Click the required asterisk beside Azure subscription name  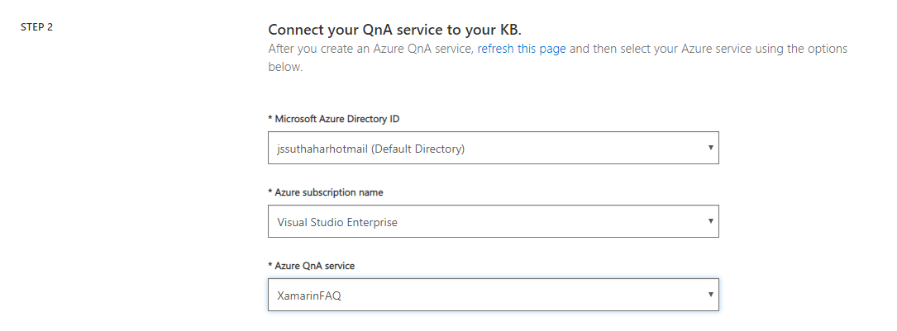[270, 192]
